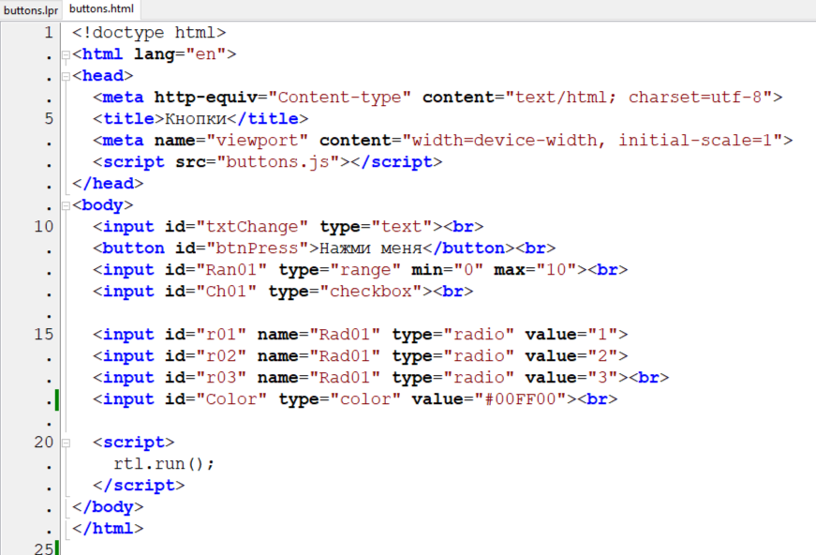Click the closing body tag
Viewport: 816px width, 555px height.
pos(108,507)
